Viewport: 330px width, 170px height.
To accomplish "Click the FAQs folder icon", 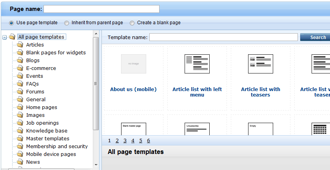I will (x=20, y=84).
